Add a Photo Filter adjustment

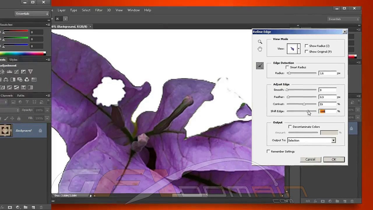(20, 79)
